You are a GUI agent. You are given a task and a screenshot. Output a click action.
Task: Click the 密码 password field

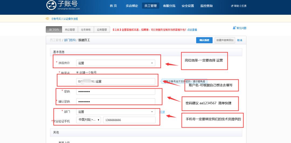click(x=116, y=91)
